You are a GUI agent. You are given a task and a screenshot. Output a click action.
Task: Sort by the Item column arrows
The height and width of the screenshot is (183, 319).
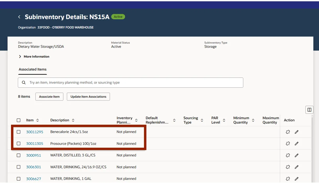coord(38,120)
